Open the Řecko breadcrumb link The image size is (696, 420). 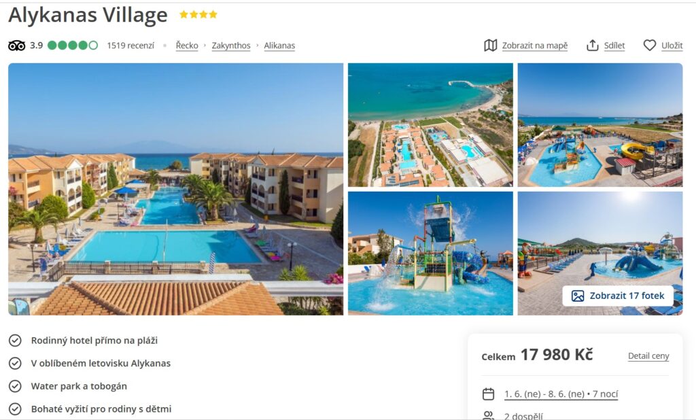187,46
